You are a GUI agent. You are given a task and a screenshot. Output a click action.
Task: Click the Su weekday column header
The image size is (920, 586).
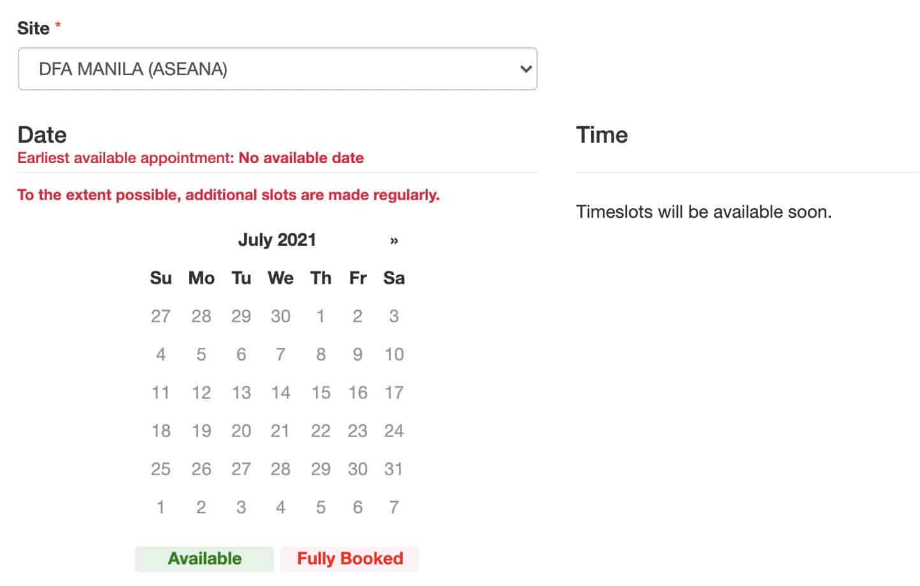(161, 278)
